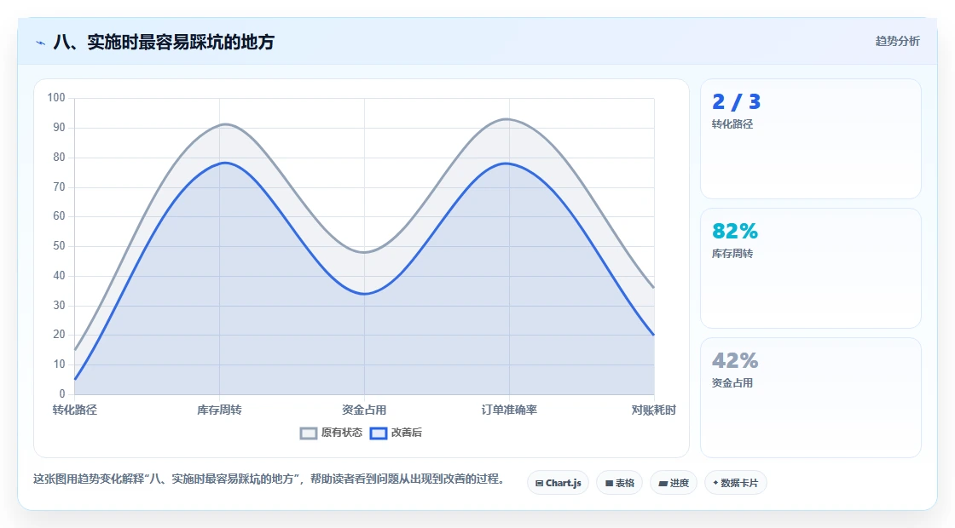Viewport: 955px width, 528px height.
Task: Click the 转化路径 x-axis label
Action: coord(75,410)
